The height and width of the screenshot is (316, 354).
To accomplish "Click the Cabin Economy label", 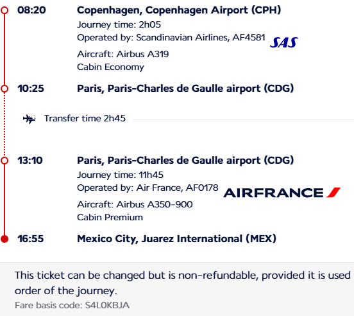I will tap(110, 67).
